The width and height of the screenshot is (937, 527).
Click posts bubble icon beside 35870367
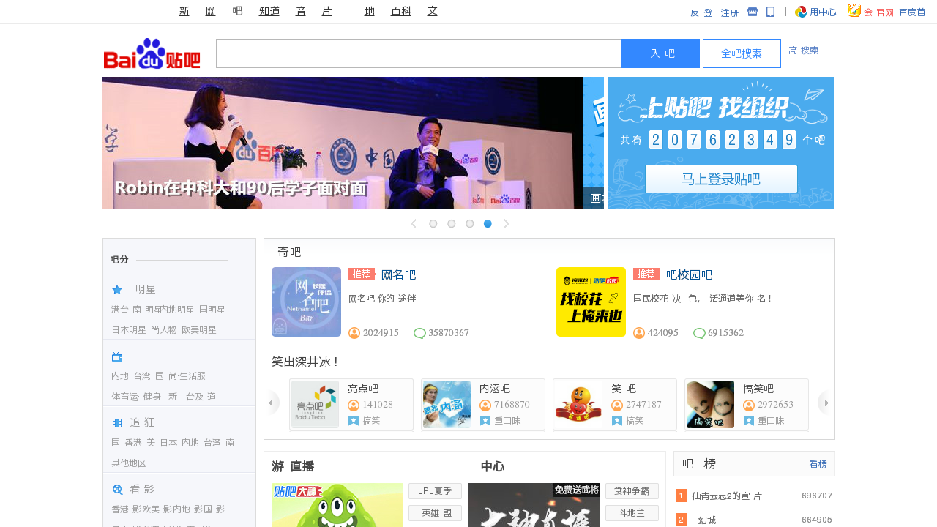(419, 333)
